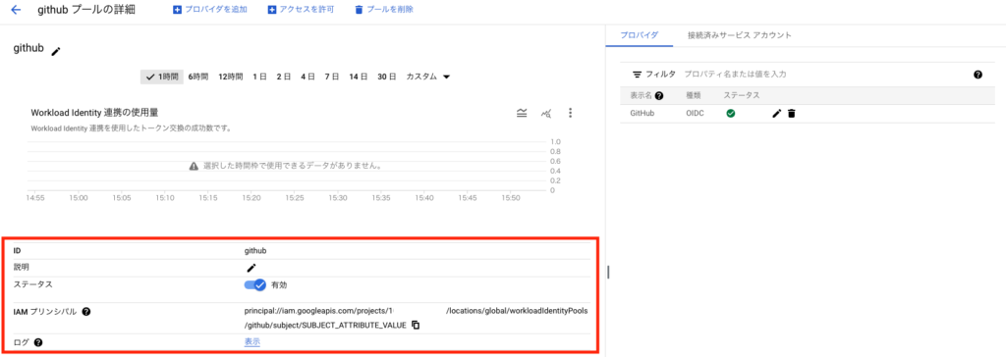This screenshot has width=1006, height=357.
Task: Open the chart's three-dot more options menu
Action: (570, 114)
